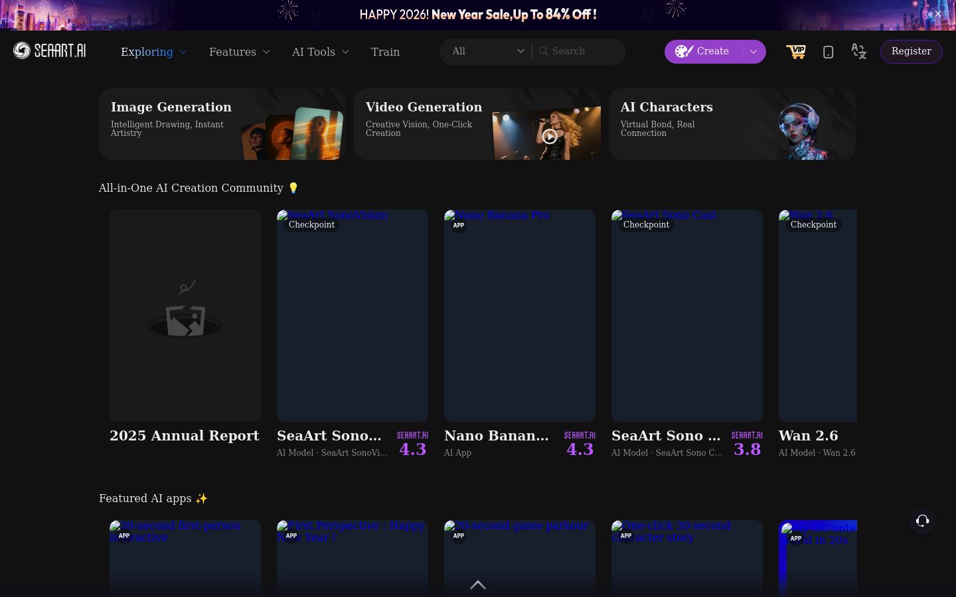Open the AI Characters card
The image size is (956, 597).
(732, 124)
